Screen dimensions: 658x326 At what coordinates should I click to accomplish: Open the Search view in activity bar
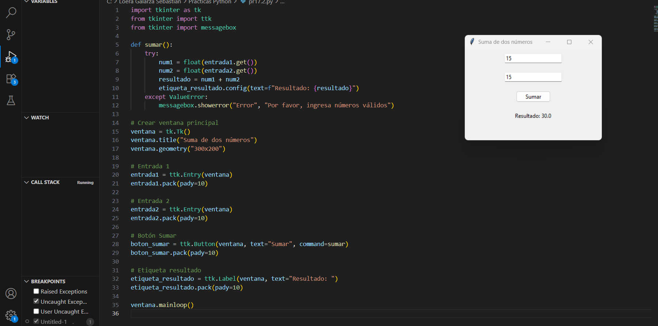pyautogui.click(x=11, y=13)
